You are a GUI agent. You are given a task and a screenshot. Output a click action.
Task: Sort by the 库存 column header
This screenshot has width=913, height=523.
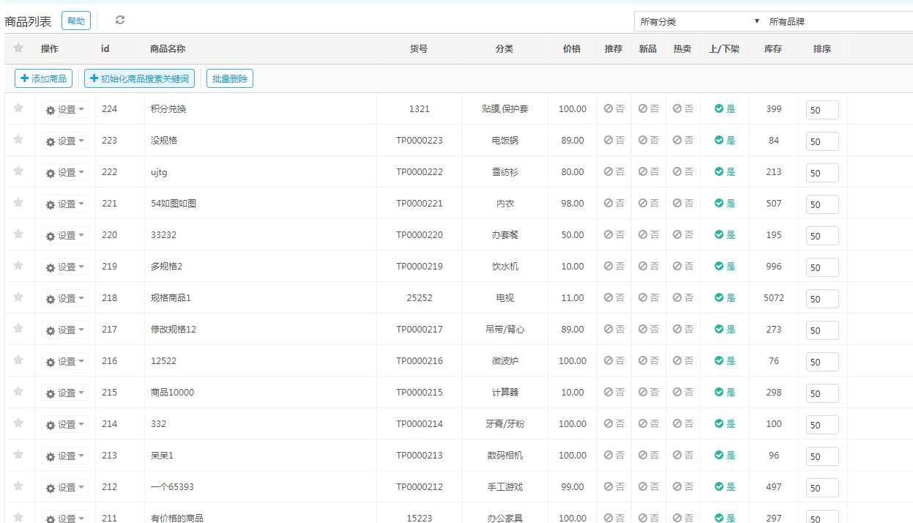773,49
